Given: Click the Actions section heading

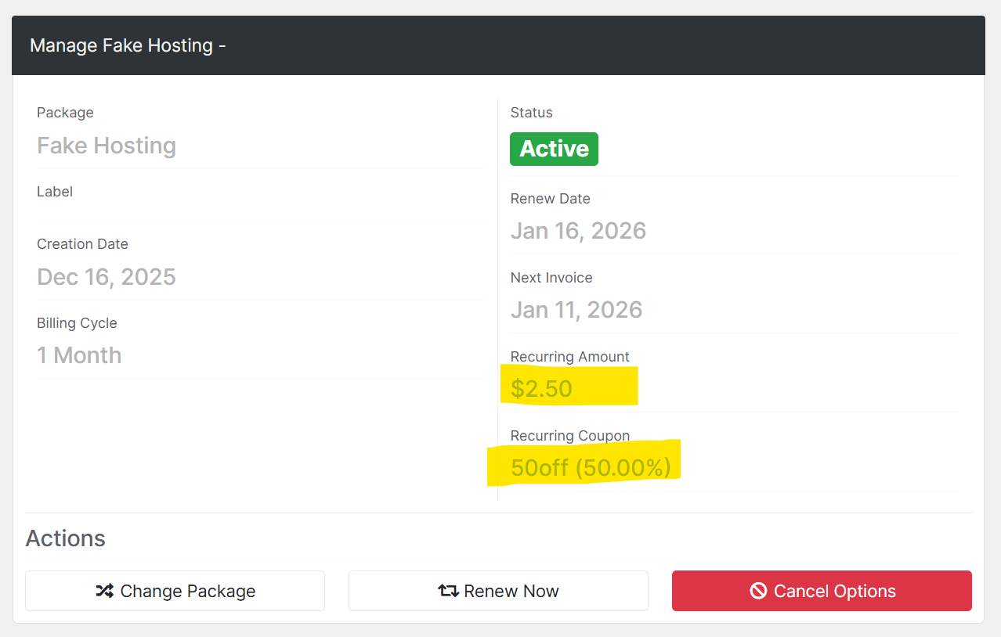Looking at the screenshot, I should click(x=66, y=538).
